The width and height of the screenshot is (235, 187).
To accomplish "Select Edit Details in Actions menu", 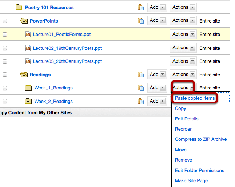I will click(187, 119).
